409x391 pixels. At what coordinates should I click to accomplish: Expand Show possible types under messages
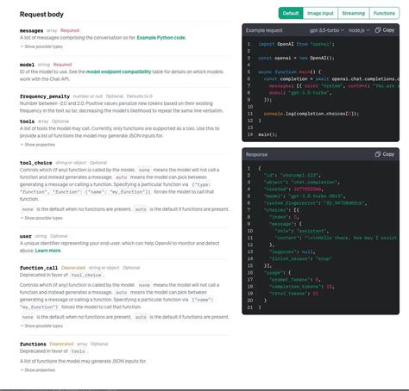(41, 47)
